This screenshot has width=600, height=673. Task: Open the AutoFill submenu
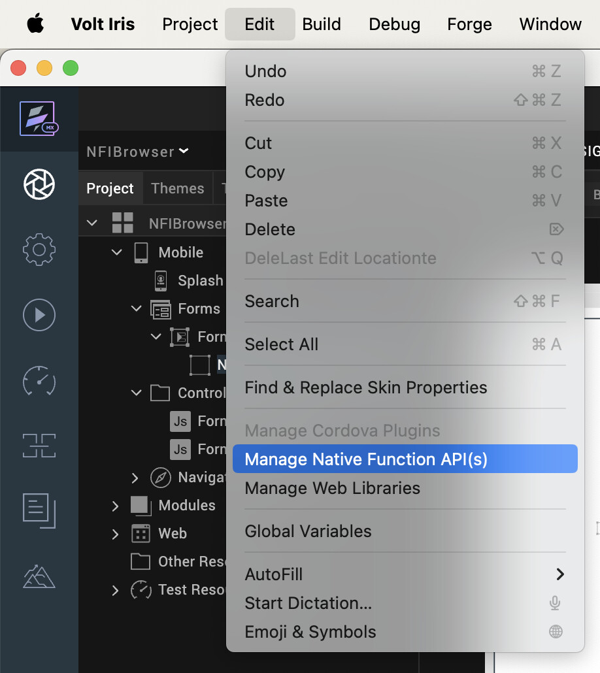pyautogui.click(x=405, y=574)
